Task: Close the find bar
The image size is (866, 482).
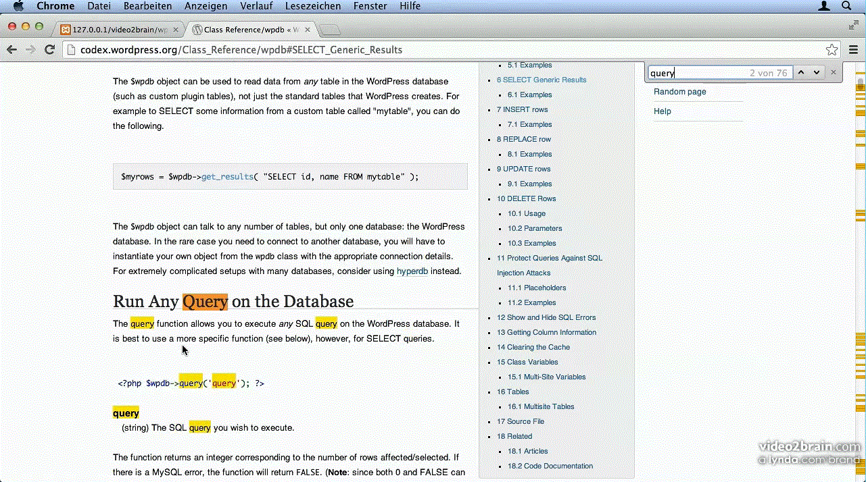Action: (x=834, y=72)
